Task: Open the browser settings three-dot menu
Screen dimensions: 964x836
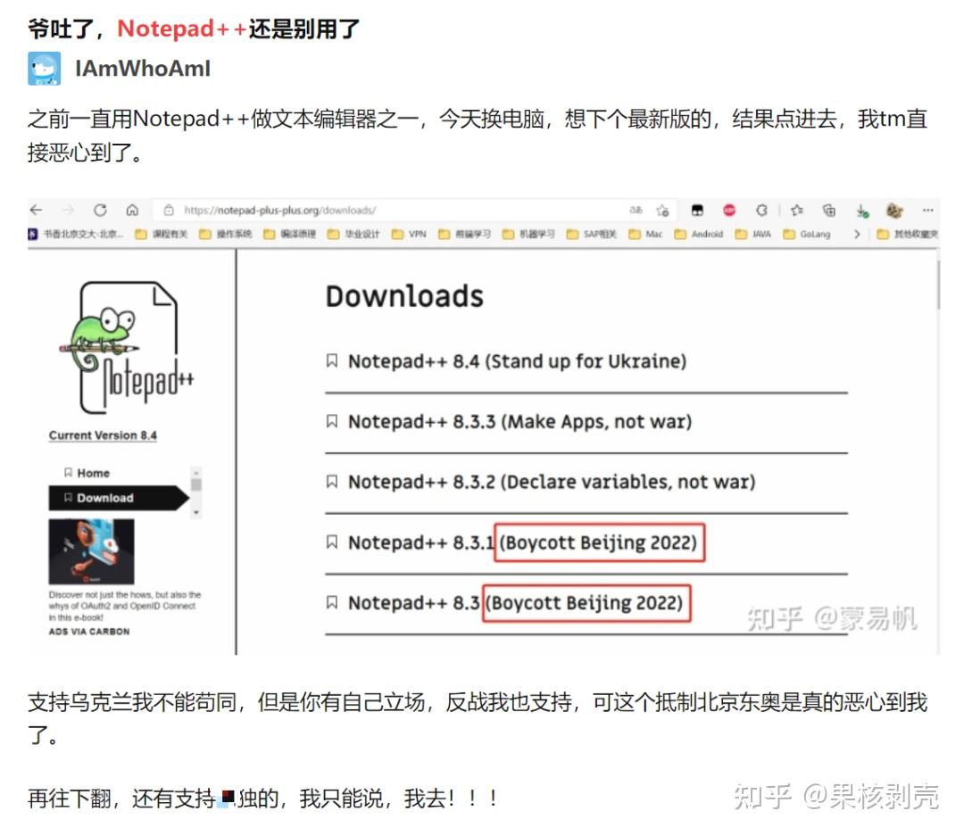Action: tap(927, 211)
